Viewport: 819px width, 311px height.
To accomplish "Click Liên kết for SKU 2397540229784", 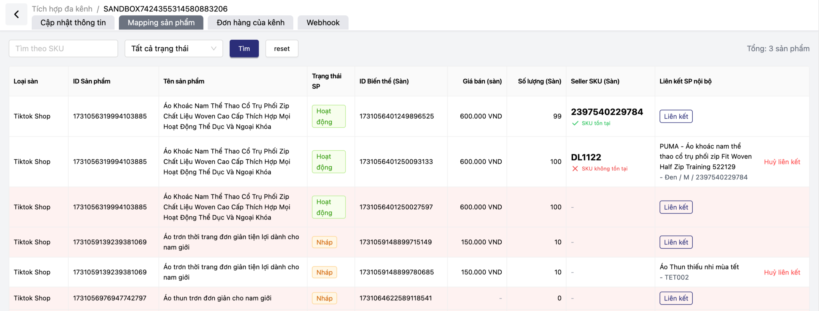I will [x=676, y=116].
